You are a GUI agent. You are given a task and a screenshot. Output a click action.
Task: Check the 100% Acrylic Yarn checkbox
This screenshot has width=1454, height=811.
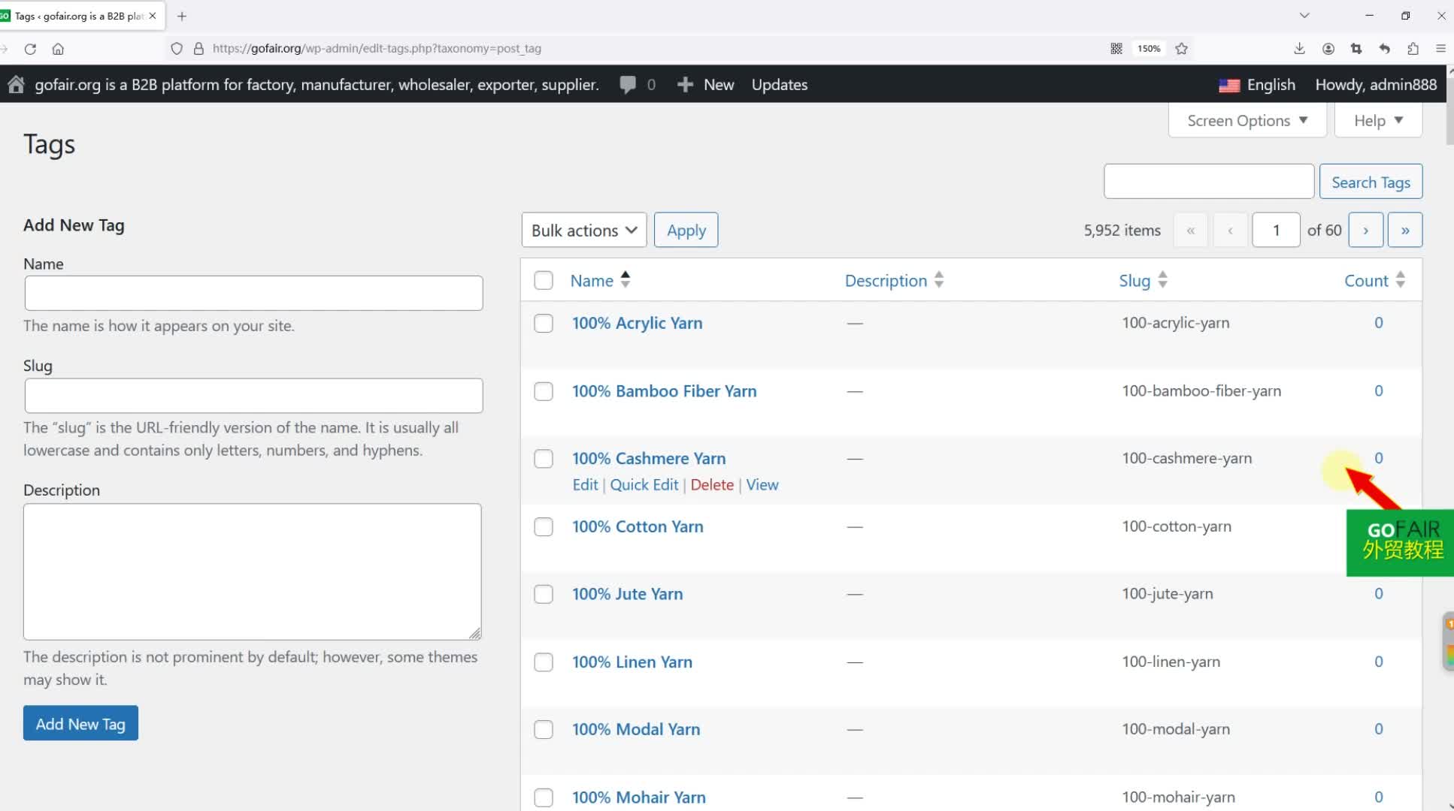544,324
